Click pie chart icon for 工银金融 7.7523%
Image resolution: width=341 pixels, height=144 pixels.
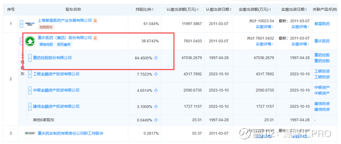point(156,74)
